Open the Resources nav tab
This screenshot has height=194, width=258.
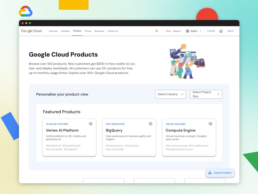coord(99,31)
